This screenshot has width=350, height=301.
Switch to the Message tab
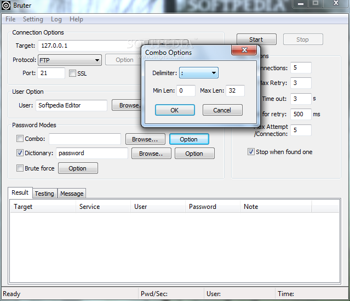point(72,194)
